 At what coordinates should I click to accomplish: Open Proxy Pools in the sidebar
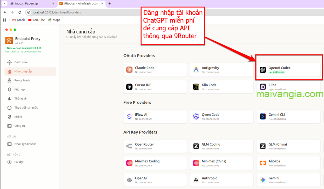pyautogui.click(x=22, y=80)
